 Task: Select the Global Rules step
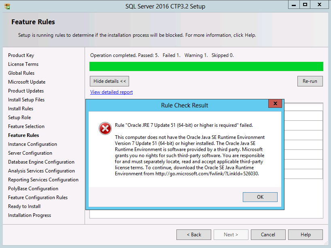tap(21, 73)
